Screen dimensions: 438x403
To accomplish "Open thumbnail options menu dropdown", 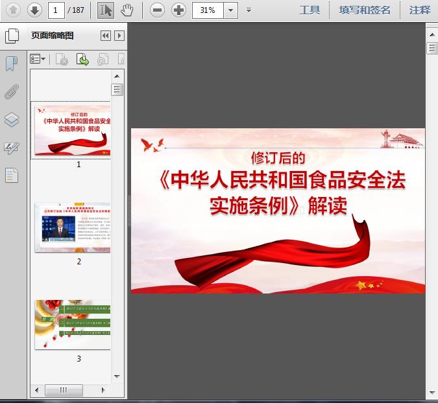I will (38, 59).
